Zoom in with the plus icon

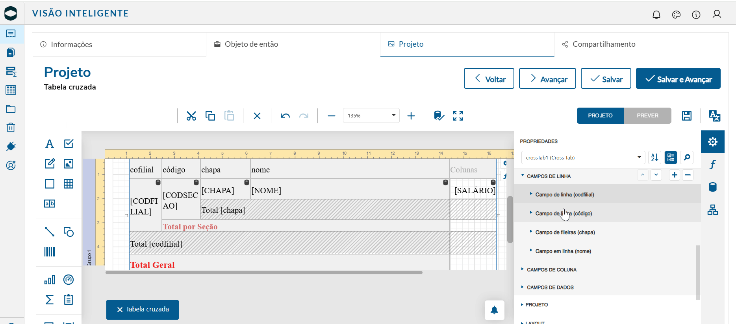tap(411, 116)
